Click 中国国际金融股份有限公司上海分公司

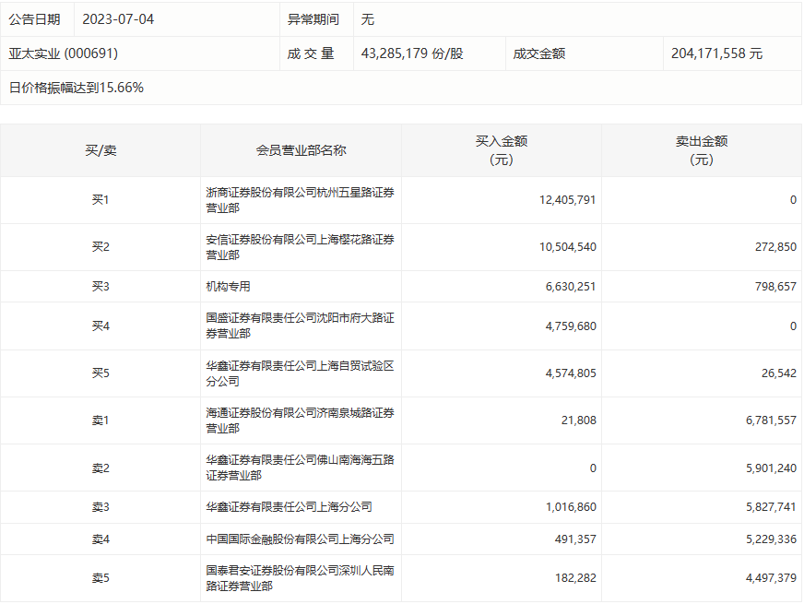300,539
